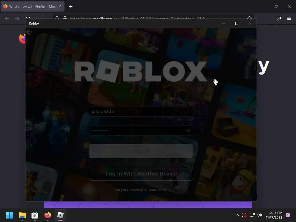The width and height of the screenshot is (296, 222).
Task: Open Save to Pocket in Firefox toolbar
Action: click(278, 18)
